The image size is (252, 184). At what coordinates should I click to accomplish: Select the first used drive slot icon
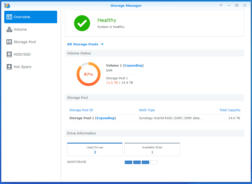tap(128, 162)
